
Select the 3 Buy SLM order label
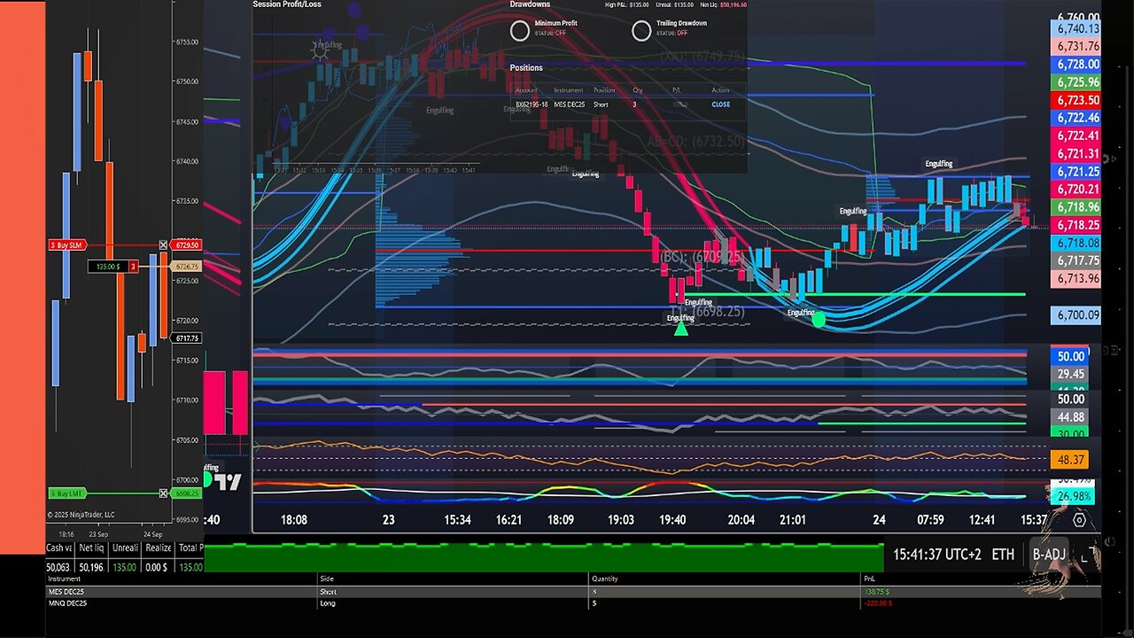(69, 245)
